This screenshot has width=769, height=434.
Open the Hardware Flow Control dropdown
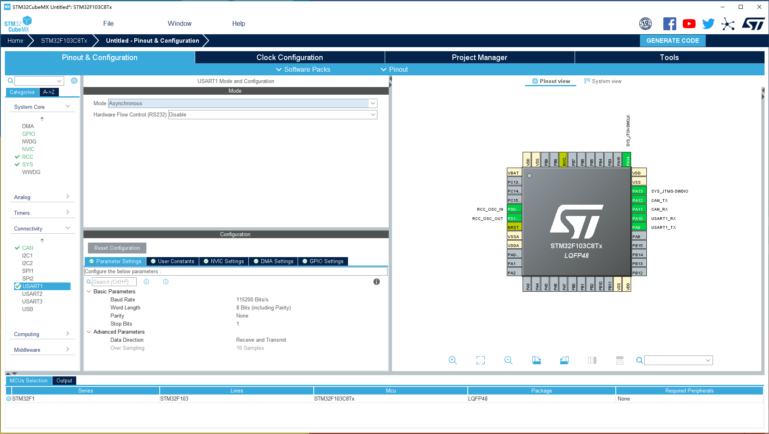373,114
